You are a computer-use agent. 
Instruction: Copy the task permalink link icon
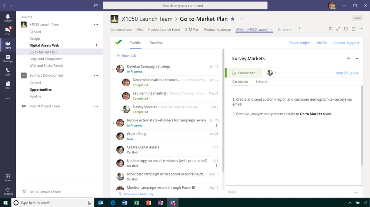pos(348,58)
